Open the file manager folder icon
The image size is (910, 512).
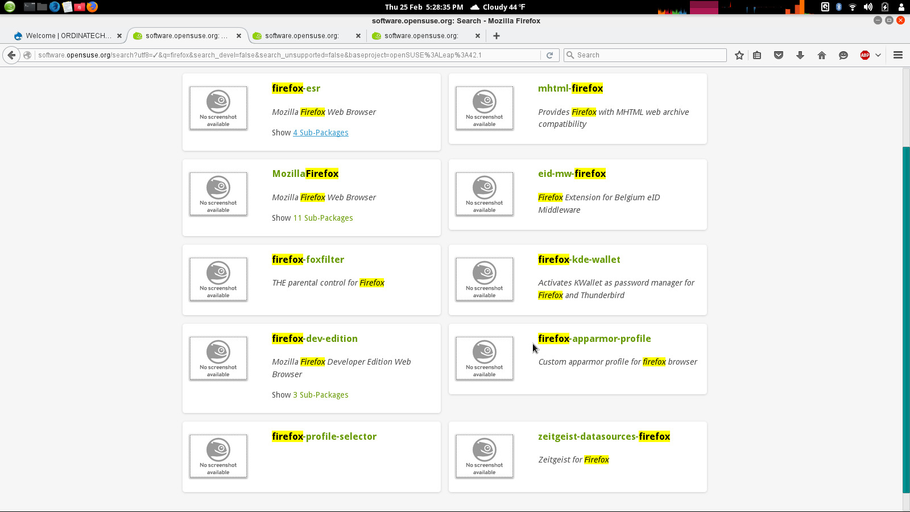(42, 7)
